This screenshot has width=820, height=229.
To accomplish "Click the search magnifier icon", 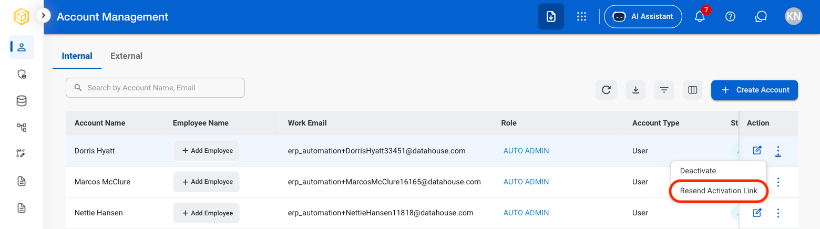I will 78,88.
